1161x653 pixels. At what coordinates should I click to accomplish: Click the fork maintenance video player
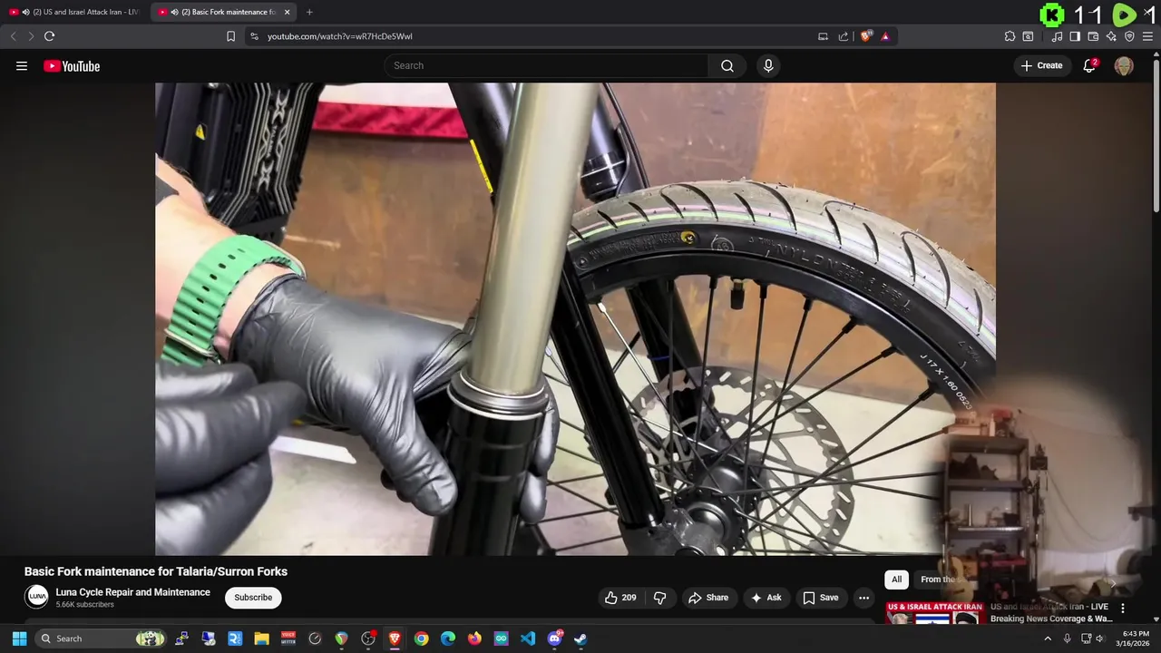(x=575, y=319)
